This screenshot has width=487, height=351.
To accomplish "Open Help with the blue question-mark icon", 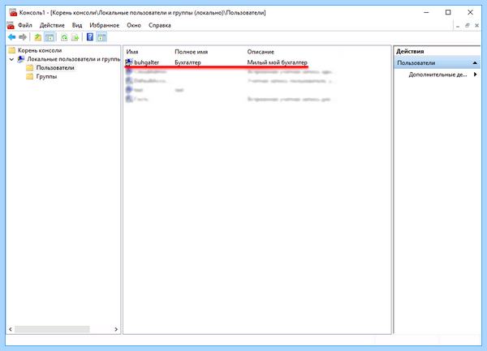I will pos(90,37).
